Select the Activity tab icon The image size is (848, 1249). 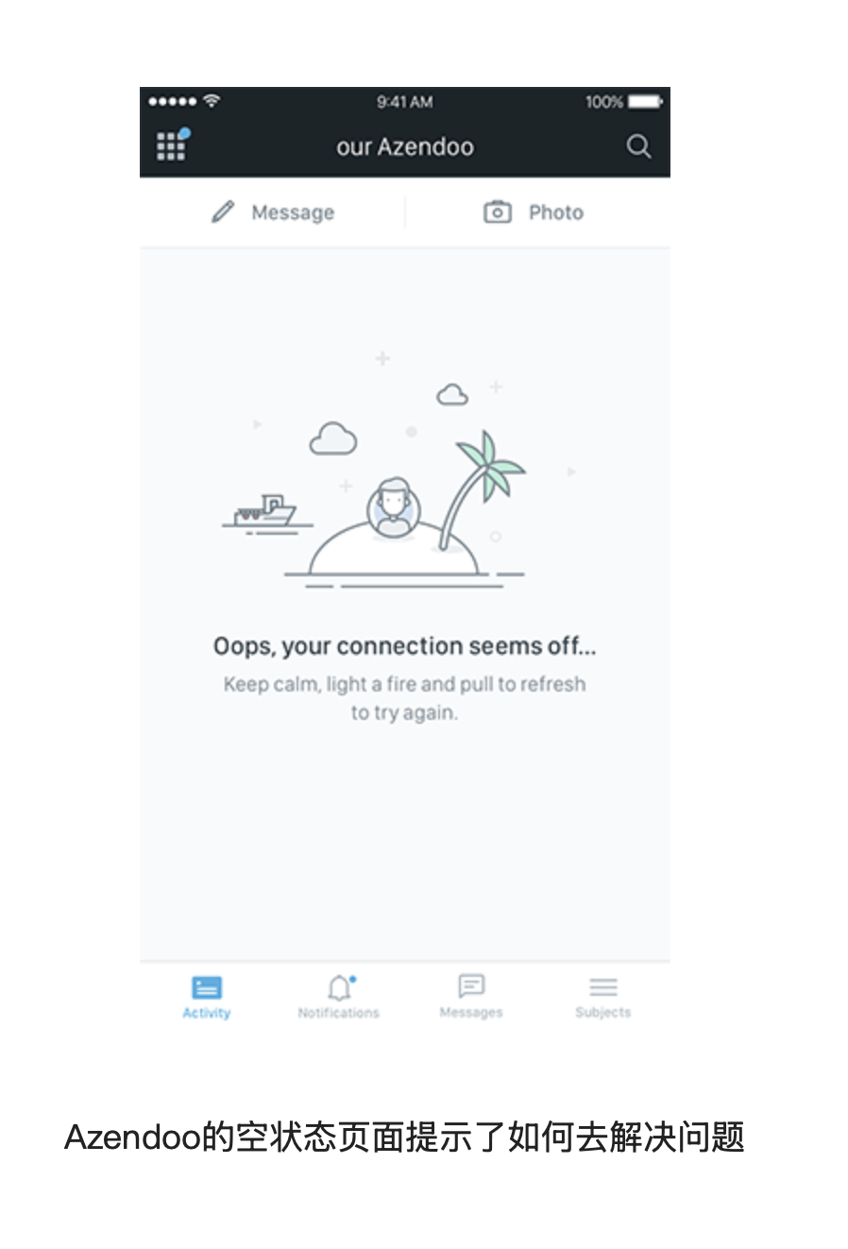207,987
